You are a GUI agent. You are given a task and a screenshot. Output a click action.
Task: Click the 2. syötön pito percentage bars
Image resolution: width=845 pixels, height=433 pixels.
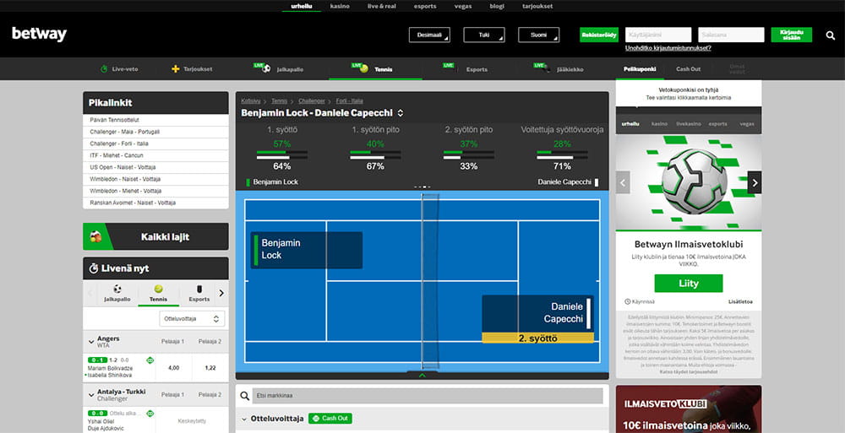click(x=468, y=155)
